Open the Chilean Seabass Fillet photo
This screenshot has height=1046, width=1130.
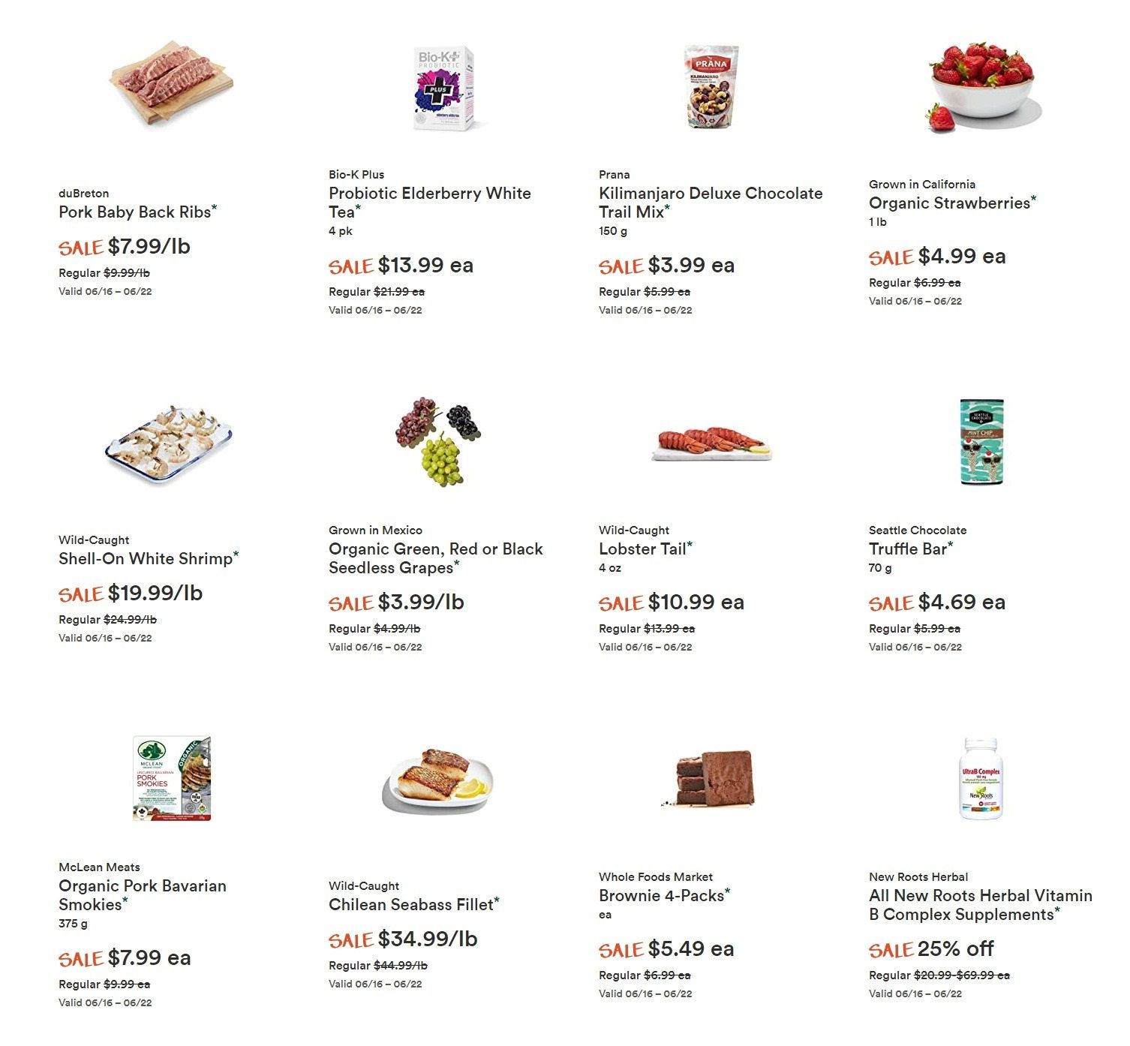439,780
